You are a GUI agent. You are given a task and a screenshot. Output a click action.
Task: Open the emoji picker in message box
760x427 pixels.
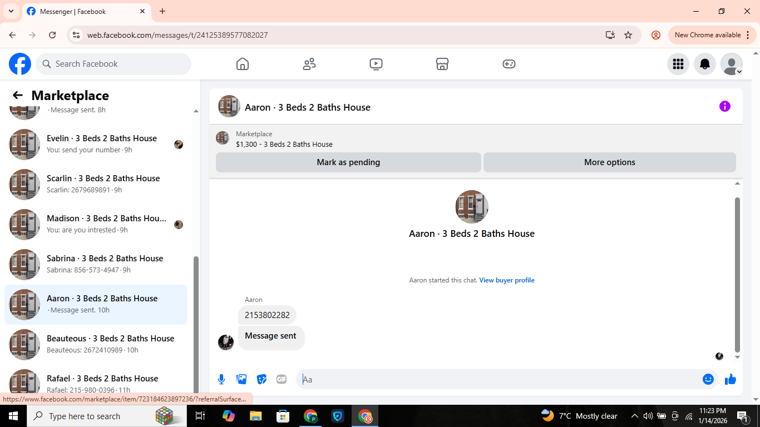click(x=708, y=379)
